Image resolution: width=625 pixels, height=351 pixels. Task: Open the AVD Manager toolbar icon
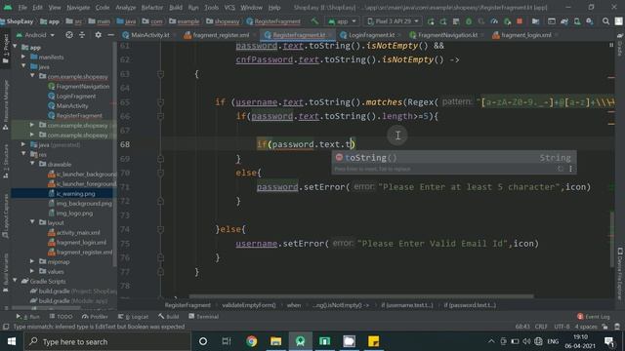577,21
